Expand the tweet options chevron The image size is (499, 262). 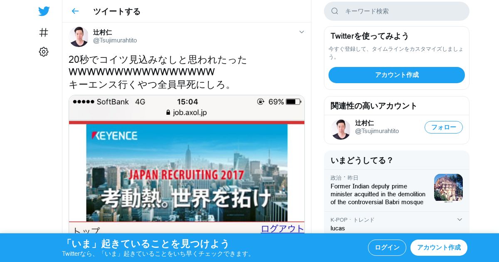301,32
